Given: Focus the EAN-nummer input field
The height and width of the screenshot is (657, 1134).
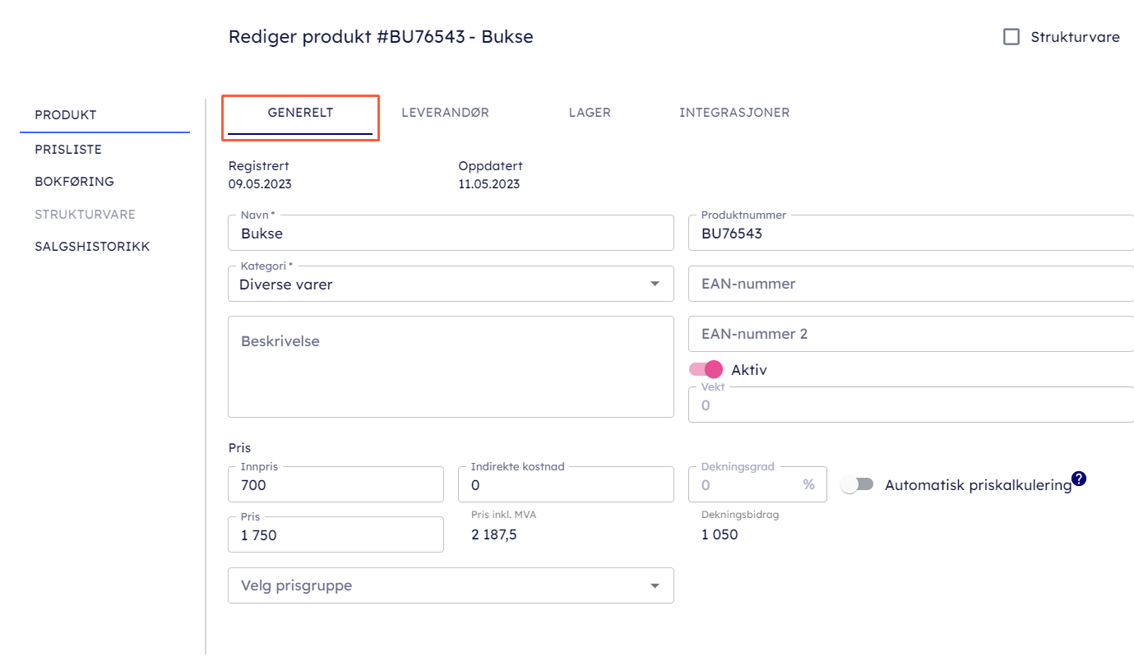Looking at the screenshot, I should [910, 284].
